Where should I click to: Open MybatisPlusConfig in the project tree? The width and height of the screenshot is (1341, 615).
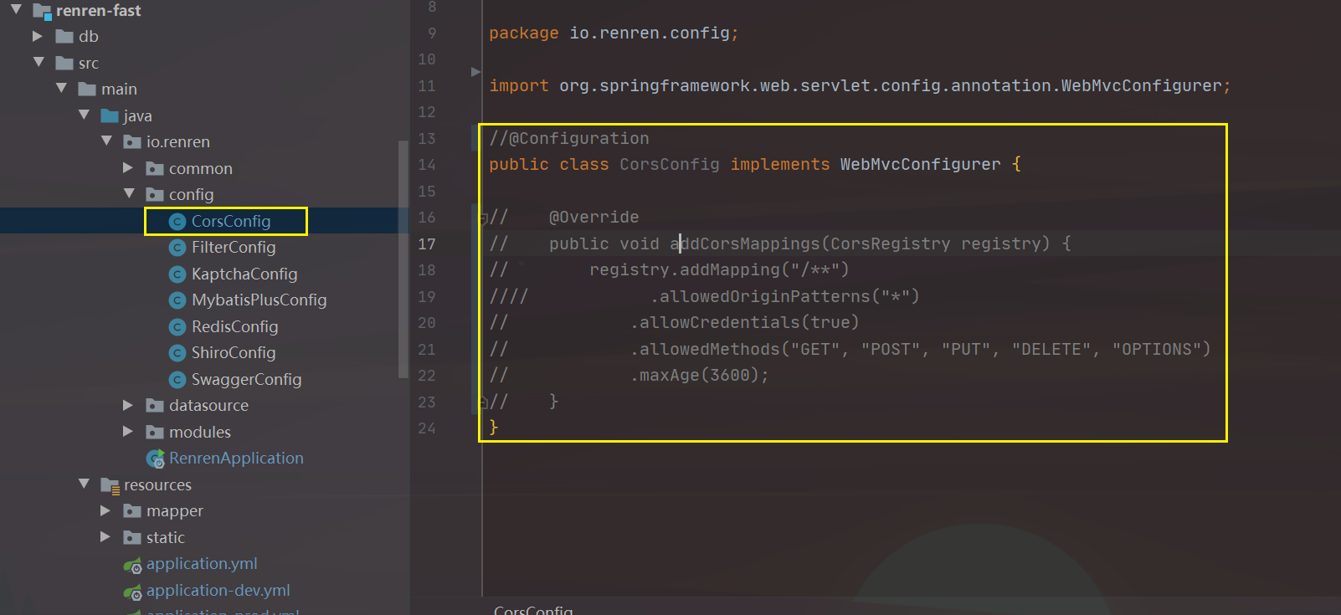click(x=259, y=300)
